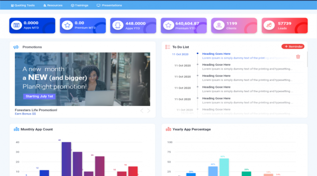Viewport: 317px width, 176px height.
Task: Delete first to-do item with trash icon
Action: point(298,57)
